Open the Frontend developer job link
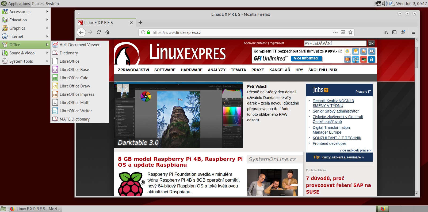The image size is (428, 212). 329,143
